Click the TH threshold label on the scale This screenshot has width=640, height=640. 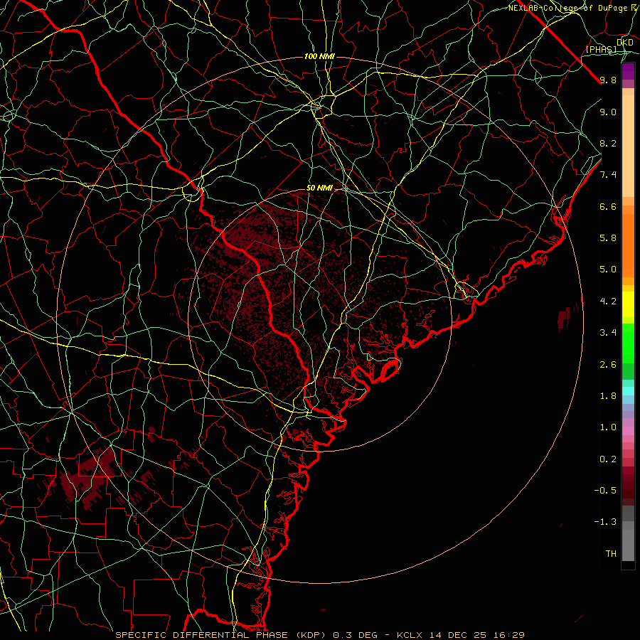611,554
